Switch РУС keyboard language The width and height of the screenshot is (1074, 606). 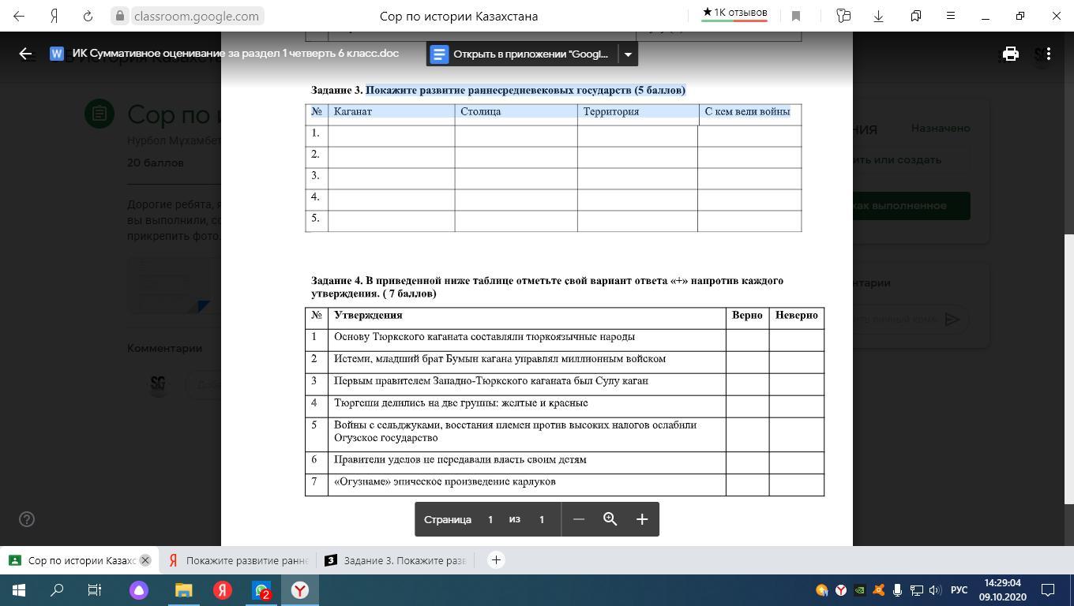click(x=959, y=590)
